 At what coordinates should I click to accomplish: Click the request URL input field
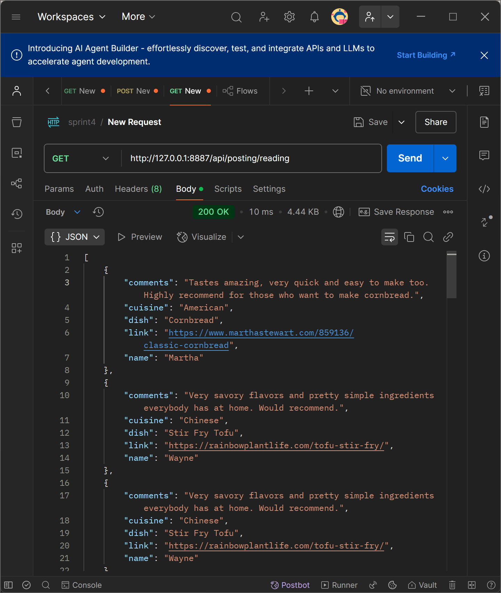point(251,158)
